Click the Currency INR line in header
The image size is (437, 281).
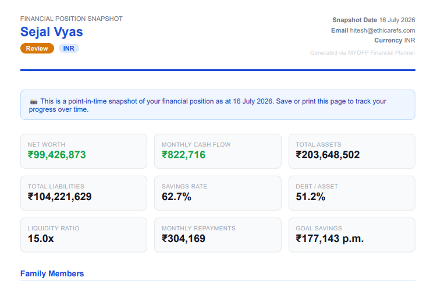[x=395, y=40]
